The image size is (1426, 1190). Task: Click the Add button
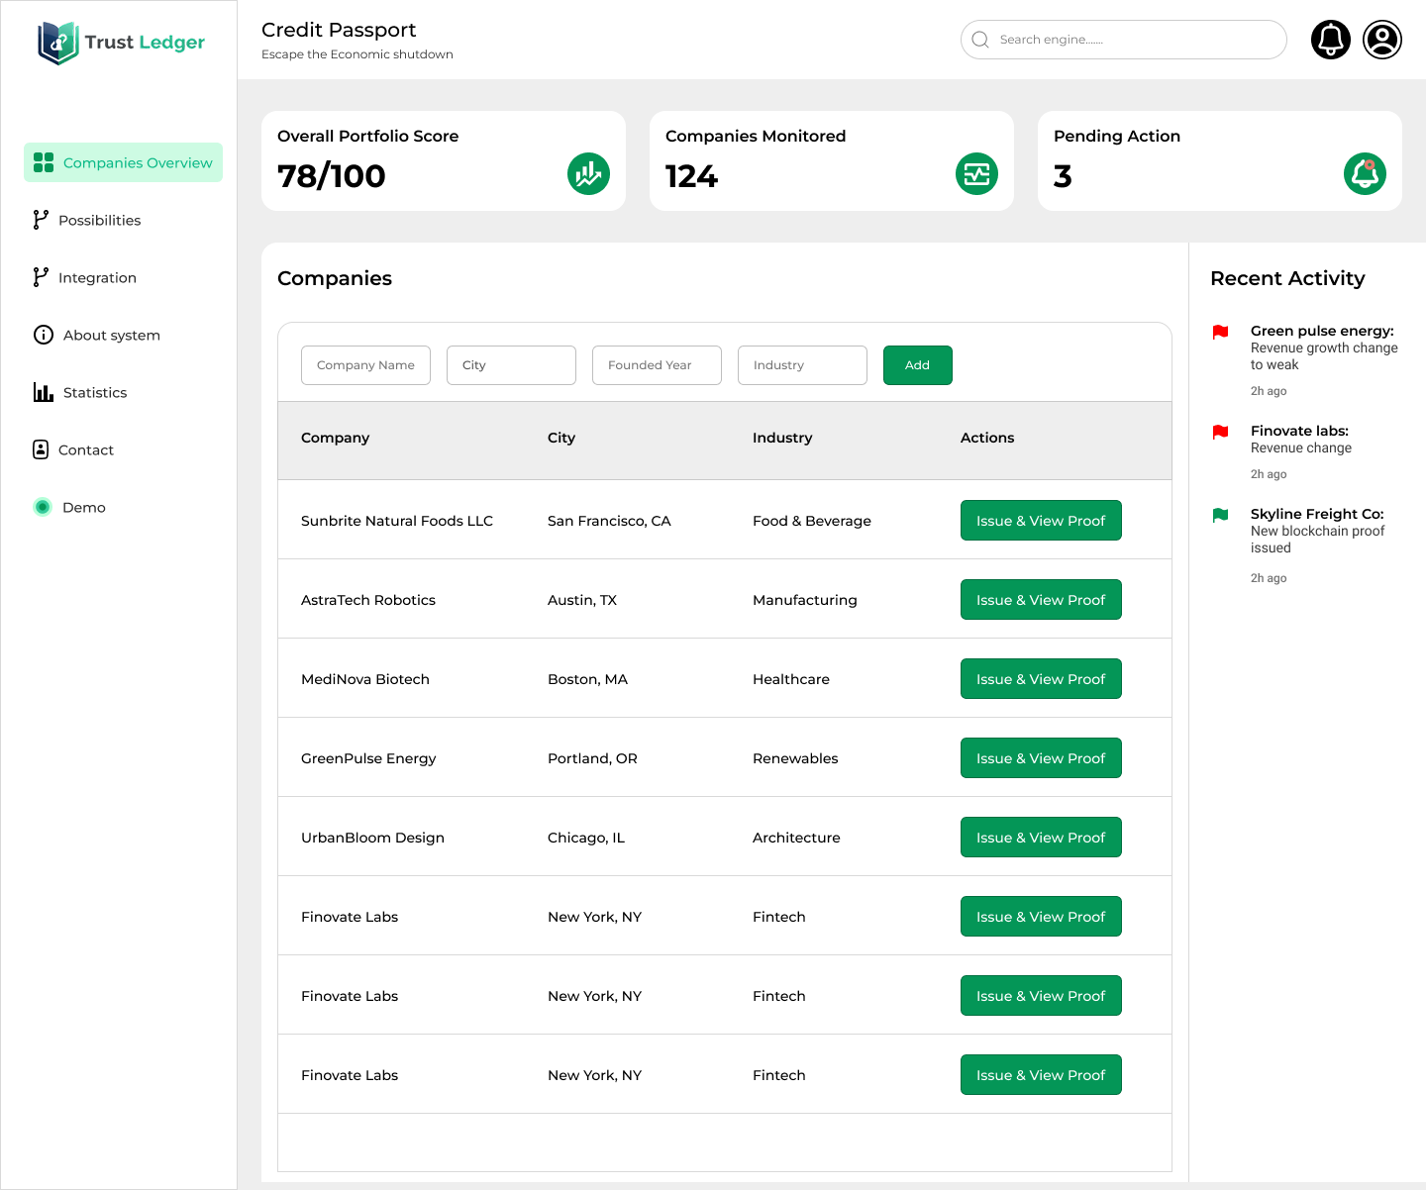pyautogui.click(x=917, y=364)
